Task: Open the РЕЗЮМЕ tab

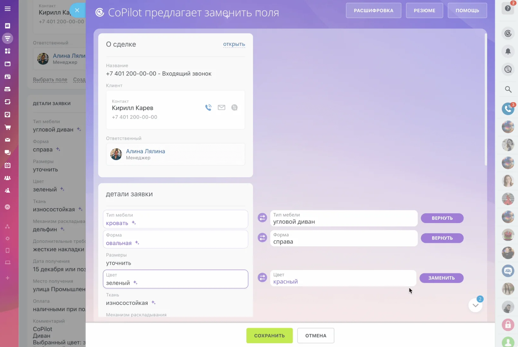Action: pyautogui.click(x=424, y=11)
